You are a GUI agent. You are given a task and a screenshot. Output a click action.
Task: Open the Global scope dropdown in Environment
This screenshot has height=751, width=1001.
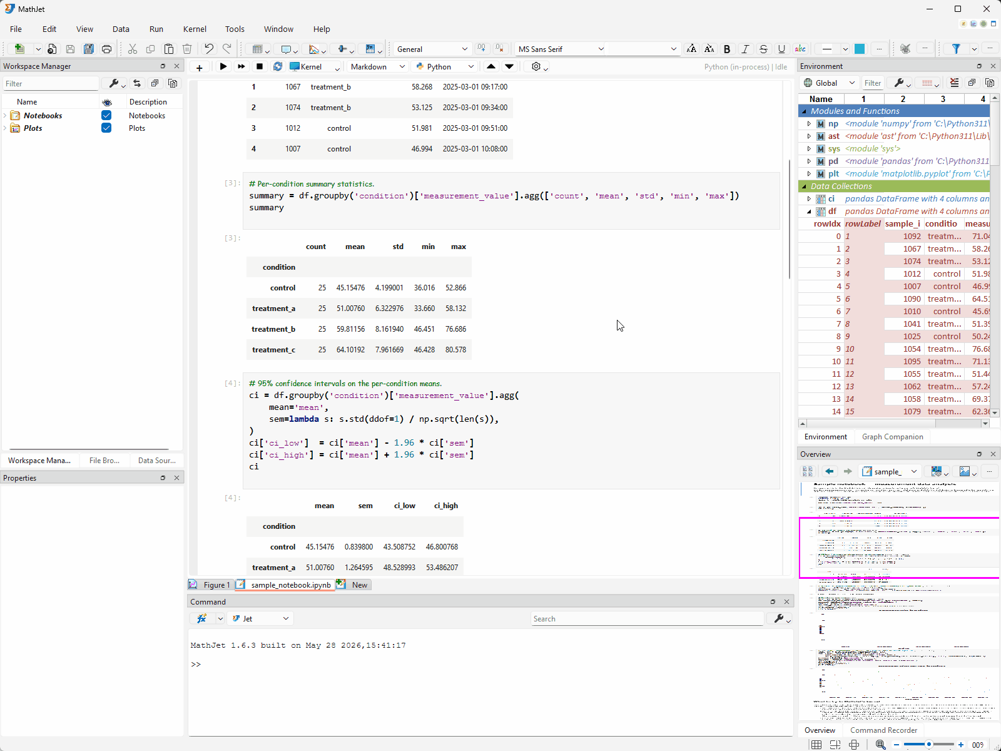pos(829,83)
